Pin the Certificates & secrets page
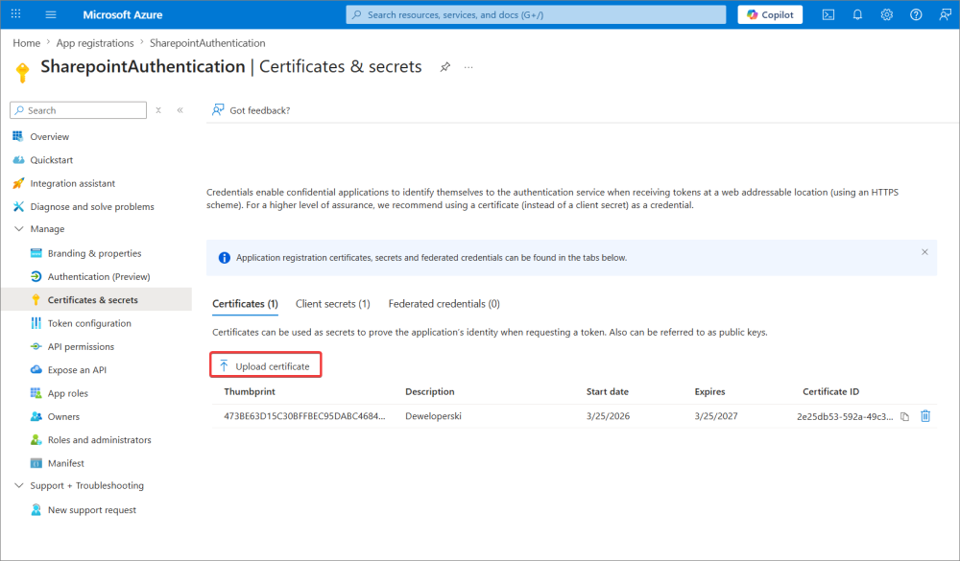This screenshot has width=960, height=561. point(444,67)
